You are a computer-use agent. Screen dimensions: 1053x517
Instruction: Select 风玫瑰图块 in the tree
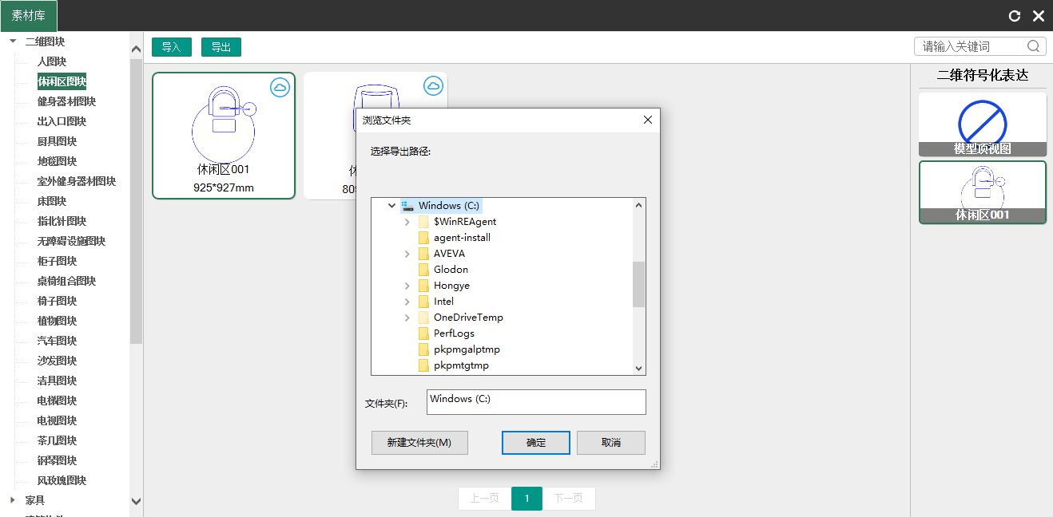coord(62,480)
